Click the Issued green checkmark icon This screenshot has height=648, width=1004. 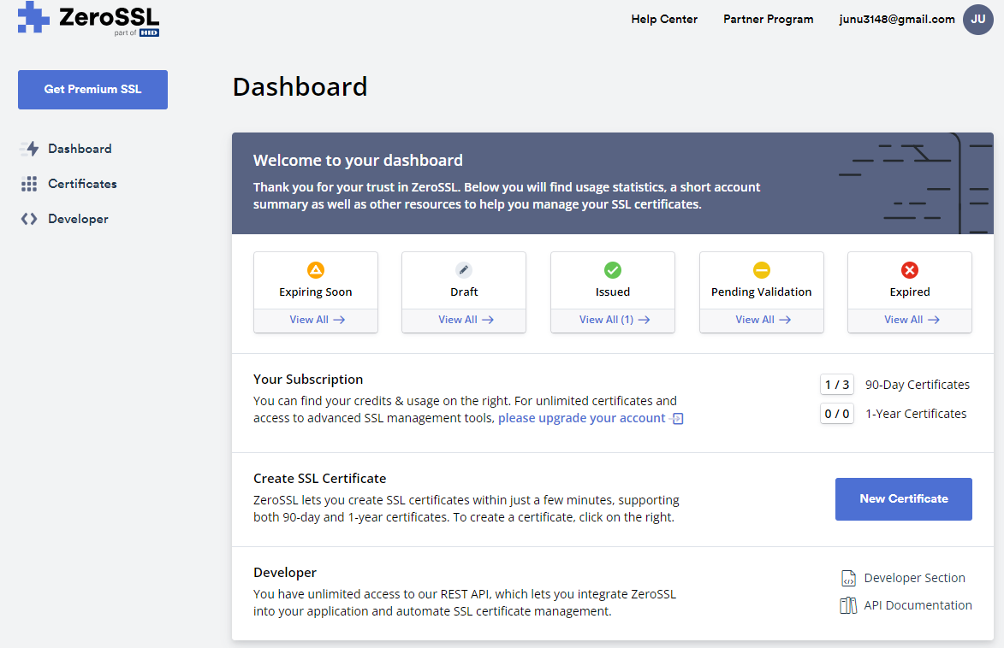tap(613, 270)
